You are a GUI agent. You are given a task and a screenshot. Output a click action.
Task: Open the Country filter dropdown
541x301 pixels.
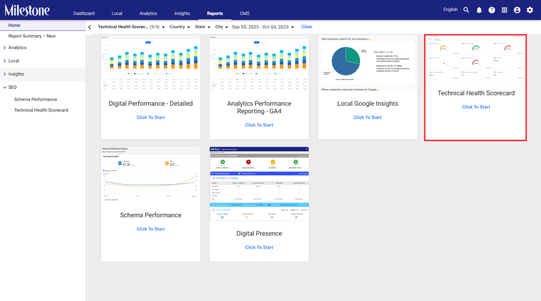click(x=180, y=27)
